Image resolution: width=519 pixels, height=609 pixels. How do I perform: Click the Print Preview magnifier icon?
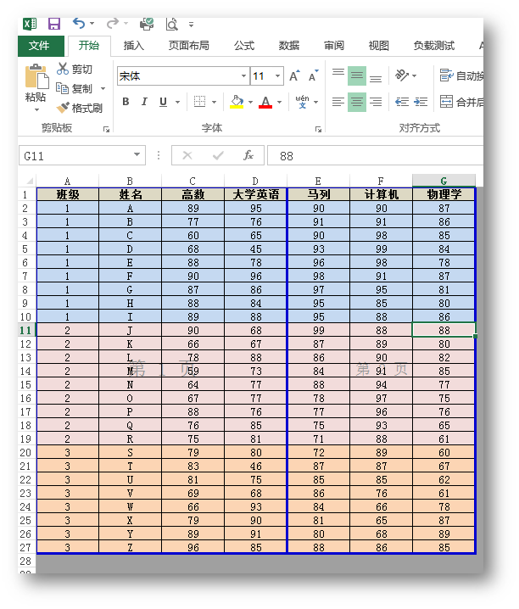pyautogui.click(x=171, y=24)
